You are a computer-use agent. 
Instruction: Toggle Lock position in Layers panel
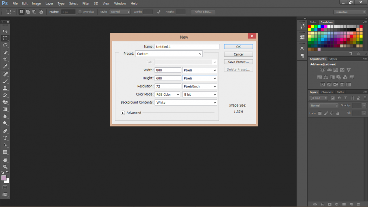coord(332,113)
